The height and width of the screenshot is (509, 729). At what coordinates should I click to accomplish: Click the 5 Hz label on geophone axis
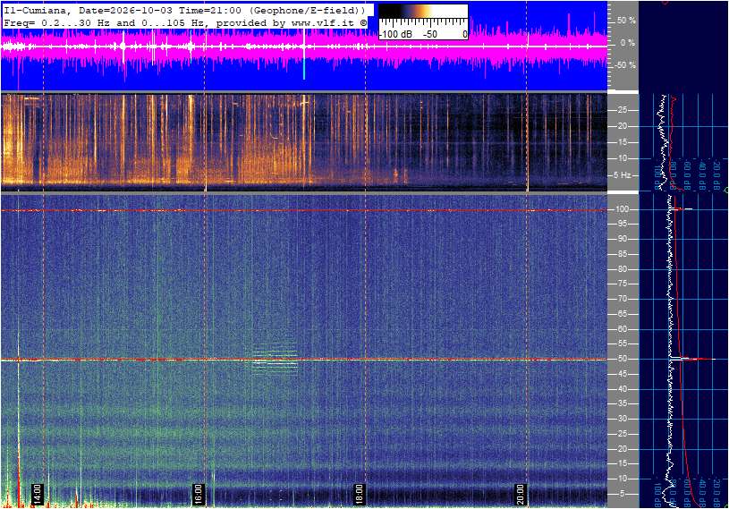click(622, 175)
